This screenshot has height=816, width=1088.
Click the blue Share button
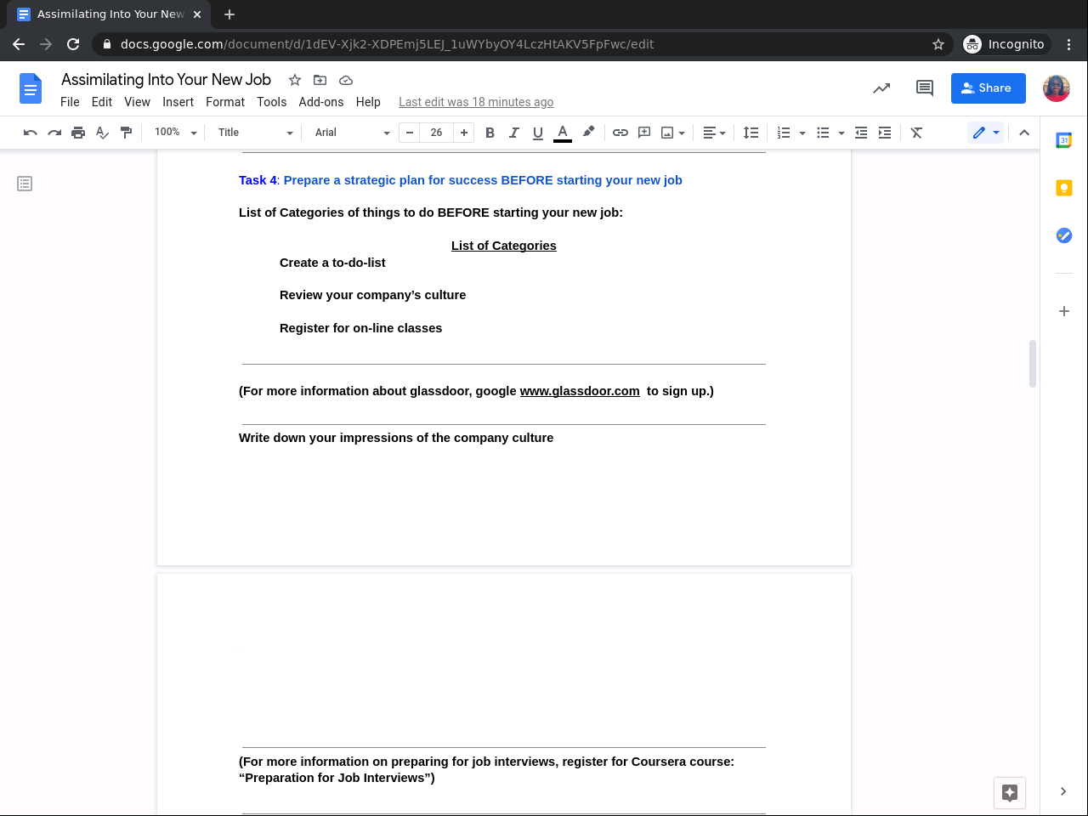(x=989, y=88)
